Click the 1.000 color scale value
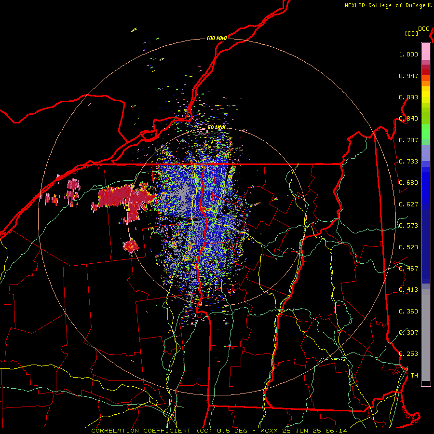The height and width of the screenshot is (434, 434). click(408, 54)
